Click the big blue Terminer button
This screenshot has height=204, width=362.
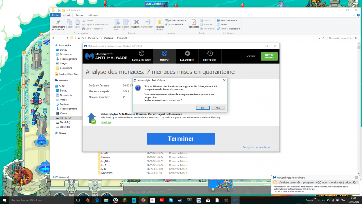coord(181,139)
